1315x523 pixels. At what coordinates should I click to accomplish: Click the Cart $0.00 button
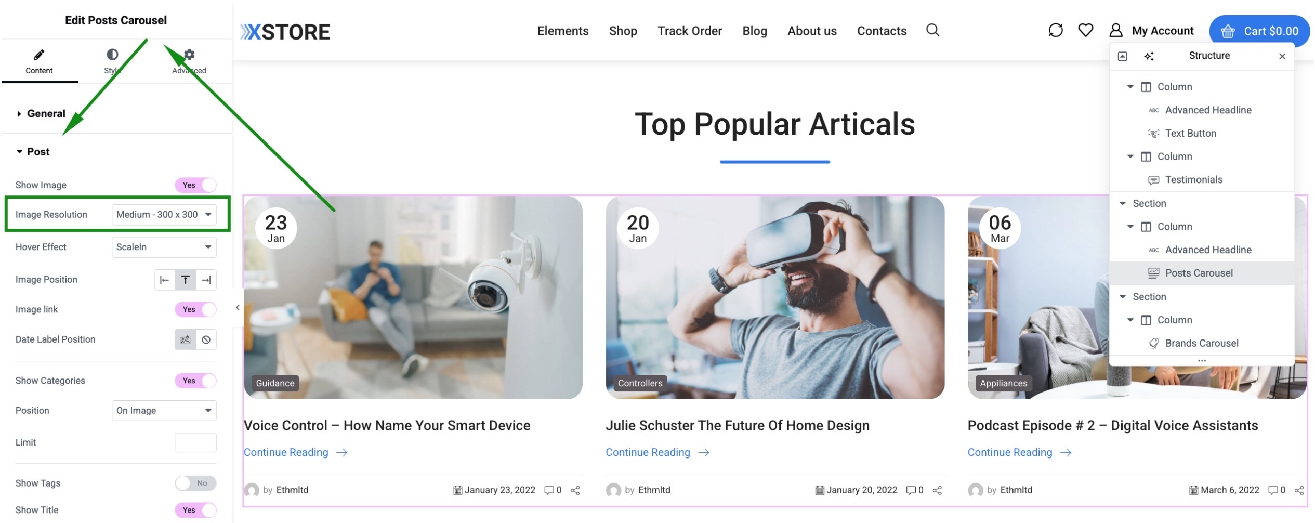tap(1259, 31)
